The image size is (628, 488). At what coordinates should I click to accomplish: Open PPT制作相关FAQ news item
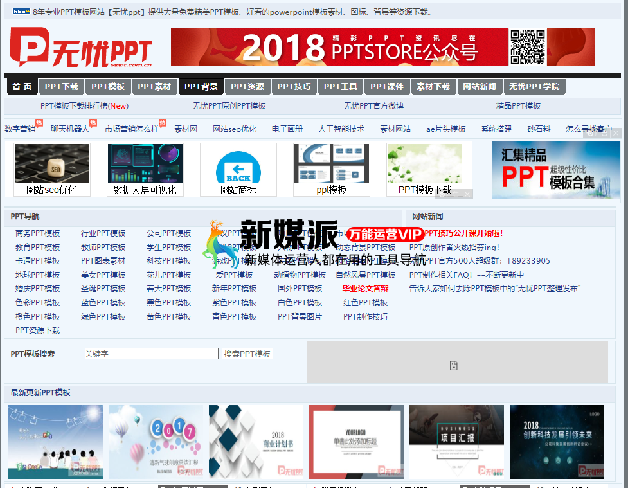467,275
